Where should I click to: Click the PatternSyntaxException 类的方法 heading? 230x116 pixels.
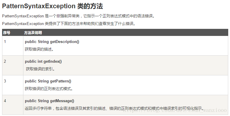click(x=52, y=6)
